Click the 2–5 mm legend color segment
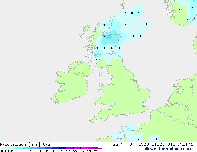 27,148
